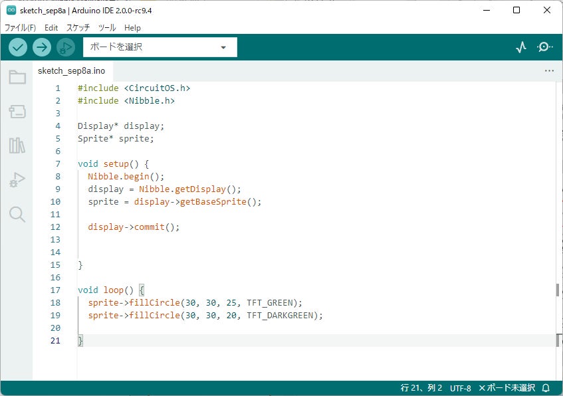Click the ボード未選択 status bar item

[507, 388]
